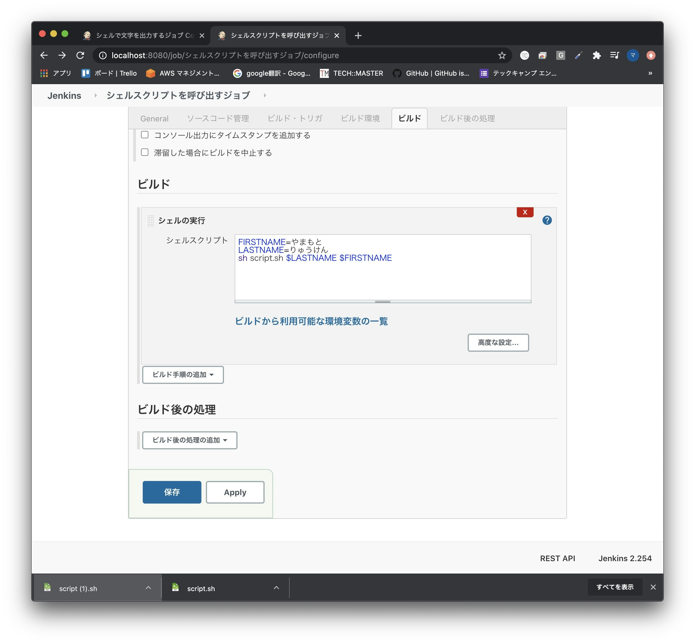695x643 pixels.
Task: Switch to the ビルド環境 tab
Action: 360,119
